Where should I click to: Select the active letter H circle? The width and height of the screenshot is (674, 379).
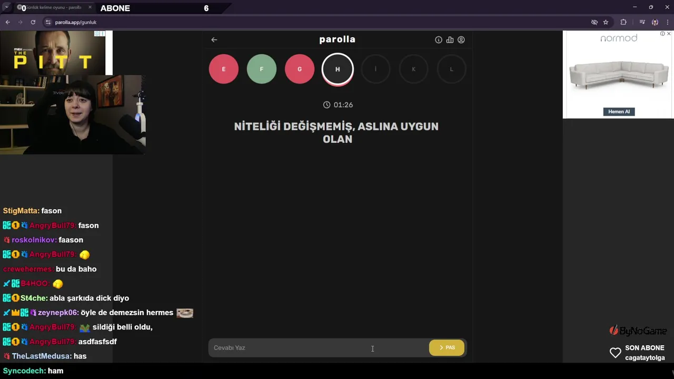(x=338, y=69)
